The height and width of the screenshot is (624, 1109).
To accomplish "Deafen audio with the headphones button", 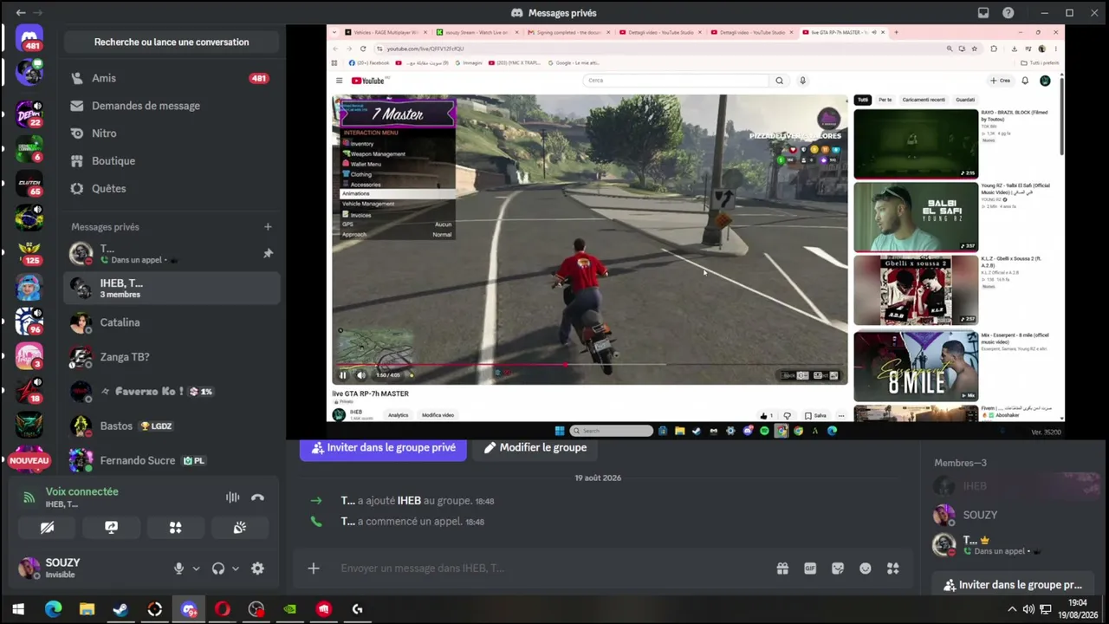I will tap(218, 569).
